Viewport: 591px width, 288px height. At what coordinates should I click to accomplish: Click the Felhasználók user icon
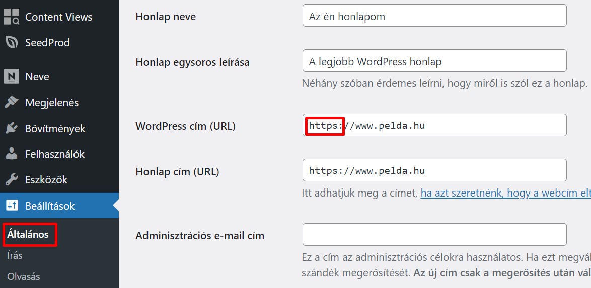12,154
